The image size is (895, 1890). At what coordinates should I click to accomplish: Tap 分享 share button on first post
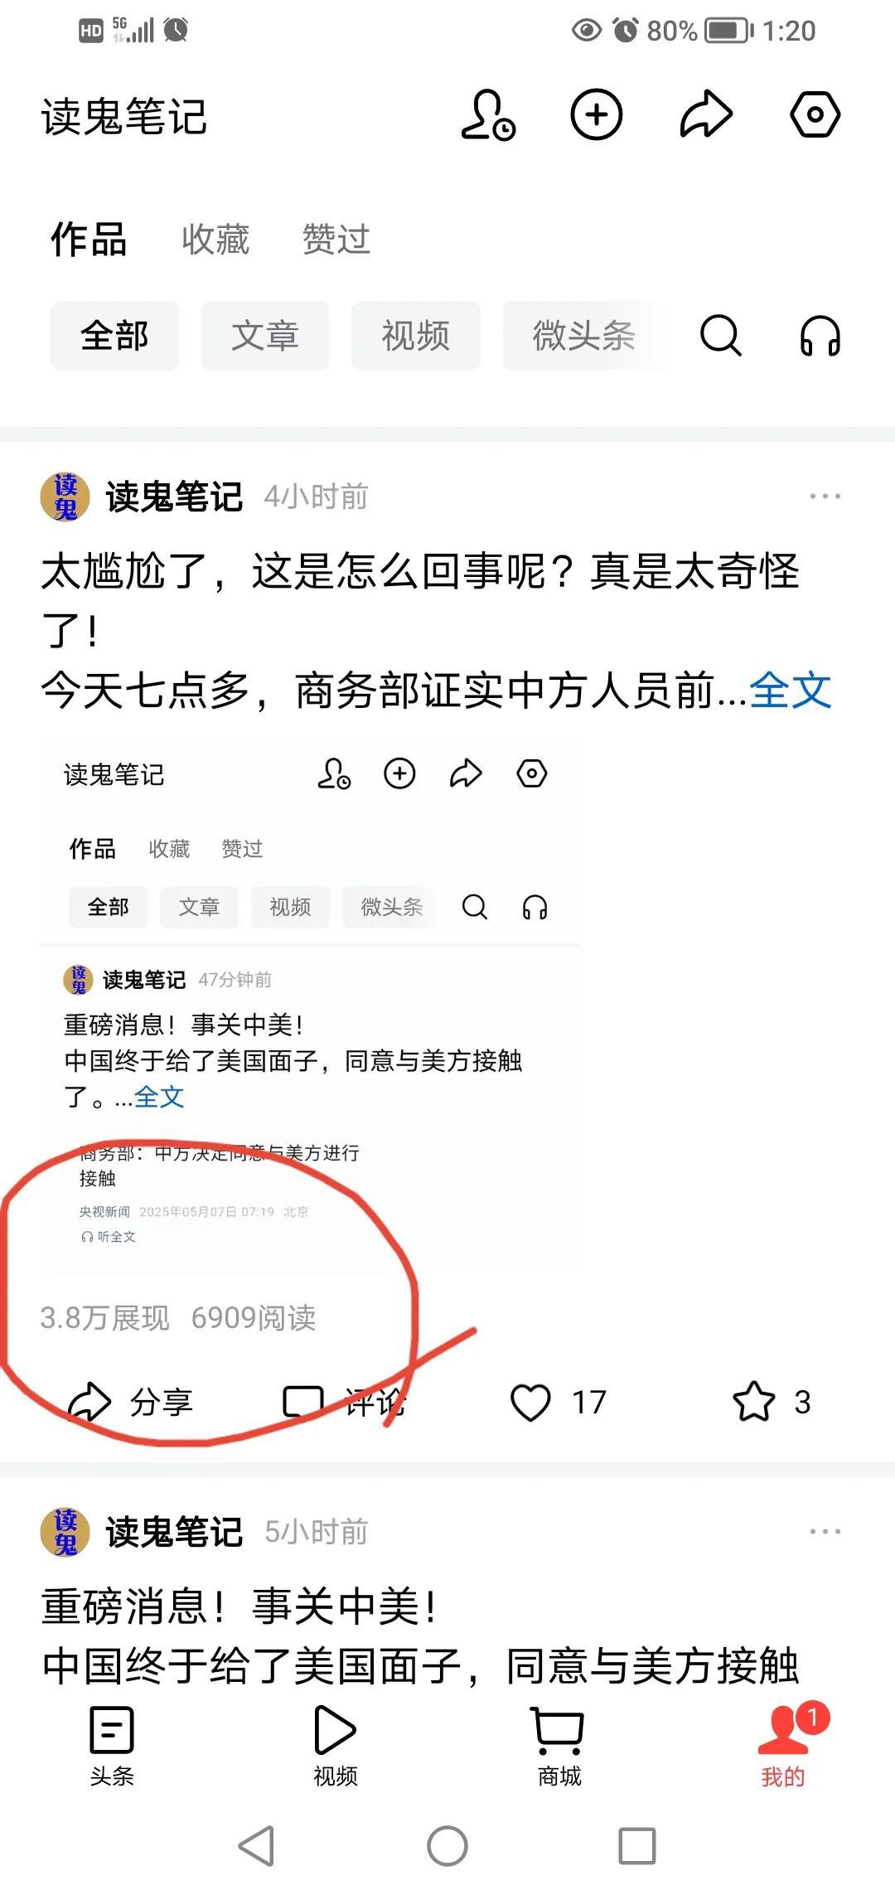[x=131, y=1403]
